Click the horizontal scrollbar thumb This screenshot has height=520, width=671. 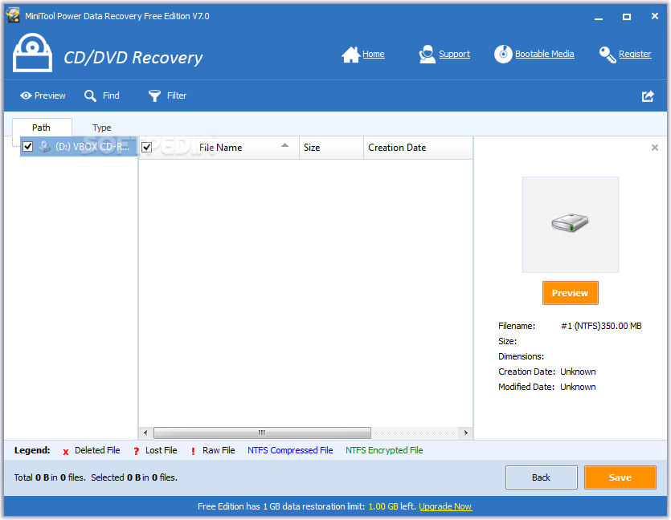(262, 433)
